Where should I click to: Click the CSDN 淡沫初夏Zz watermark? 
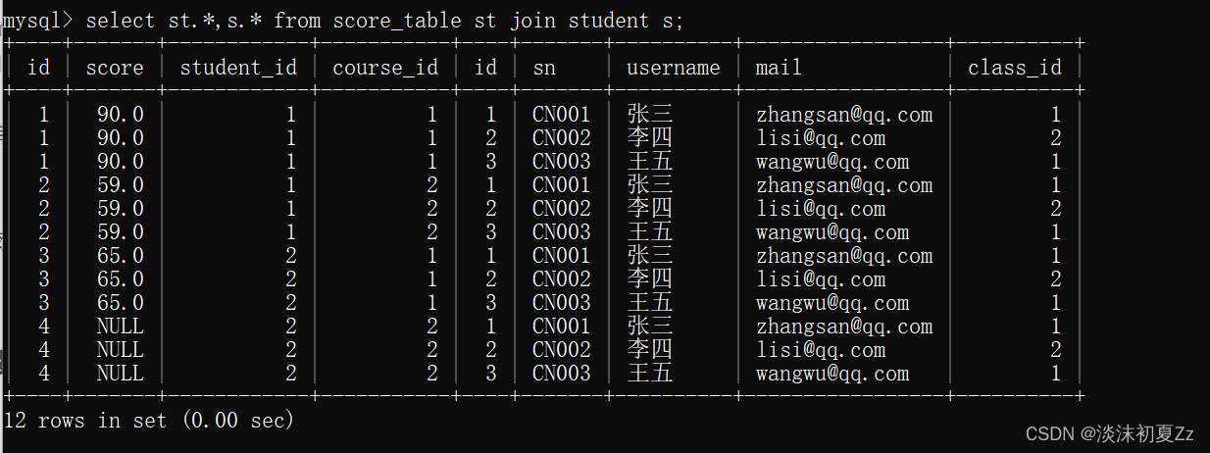pyautogui.click(x=1109, y=433)
